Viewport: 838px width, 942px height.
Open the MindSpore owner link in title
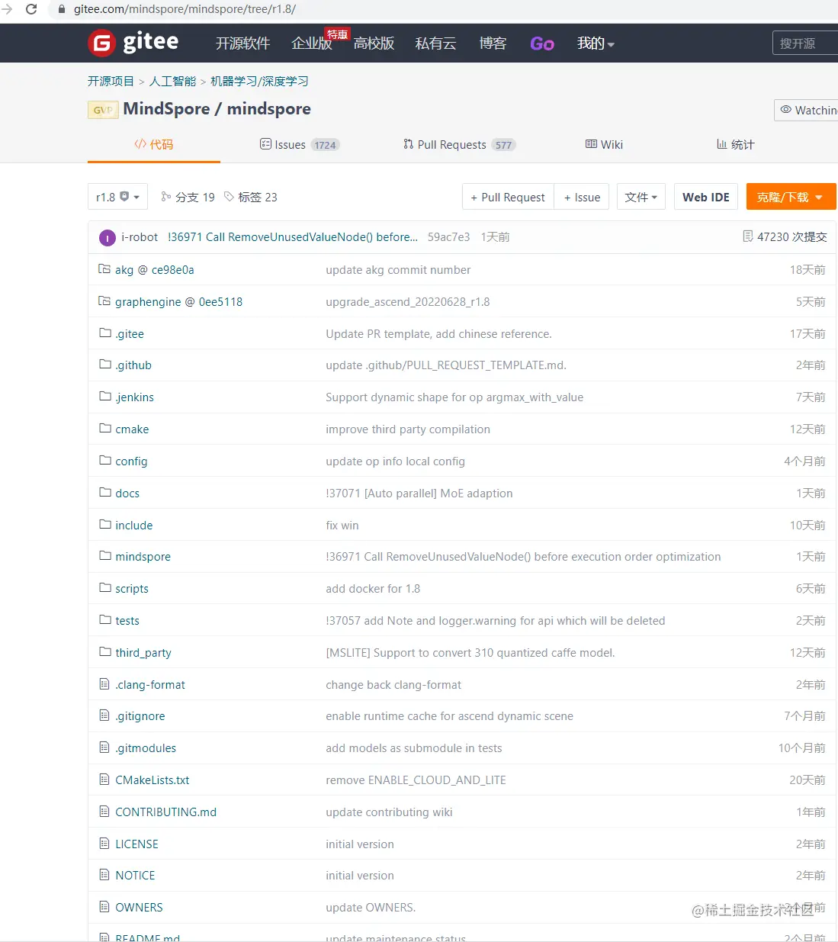tap(166, 108)
